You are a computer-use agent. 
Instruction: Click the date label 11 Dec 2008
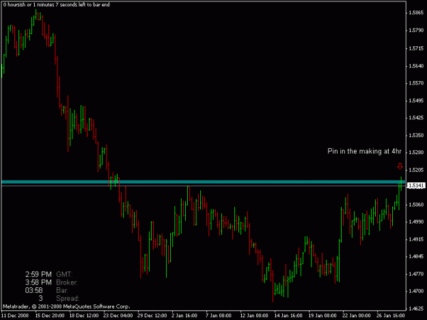[15, 316]
